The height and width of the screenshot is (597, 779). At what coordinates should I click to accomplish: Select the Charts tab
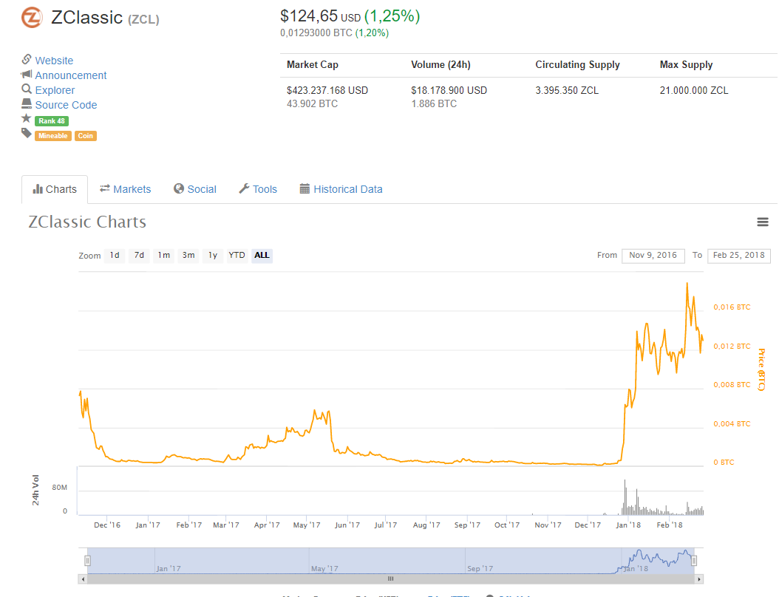coord(55,189)
